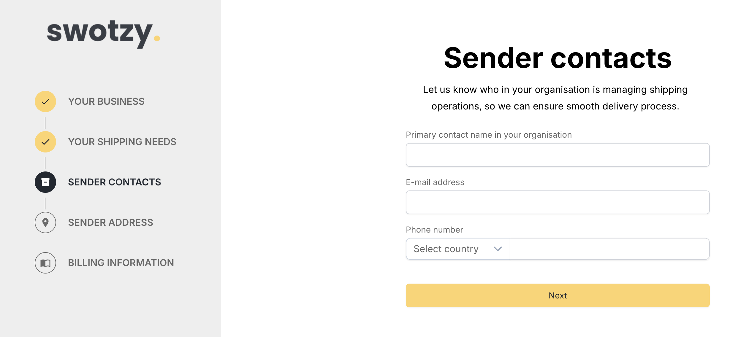Click the Your Shipping Needs step label
This screenshot has height=337, width=749.
click(122, 142)
